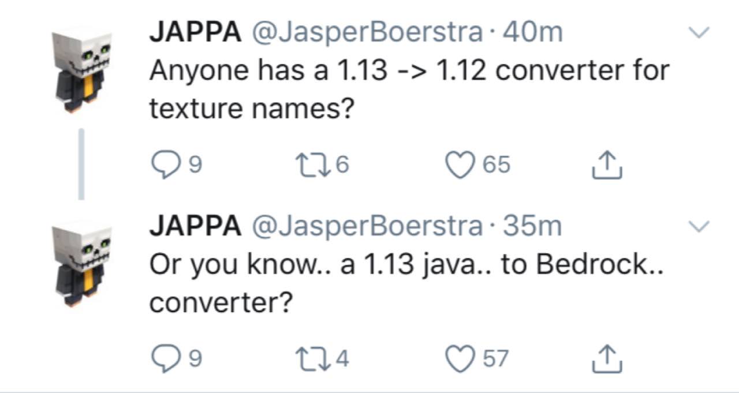Share the Bedrock converter tweet

click(607, 358)
